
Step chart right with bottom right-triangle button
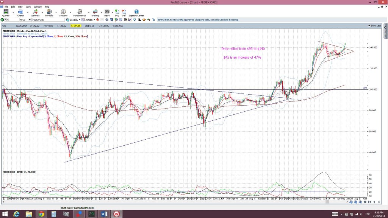379,202
